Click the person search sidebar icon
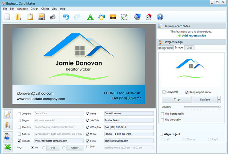 tap(8, 136)
